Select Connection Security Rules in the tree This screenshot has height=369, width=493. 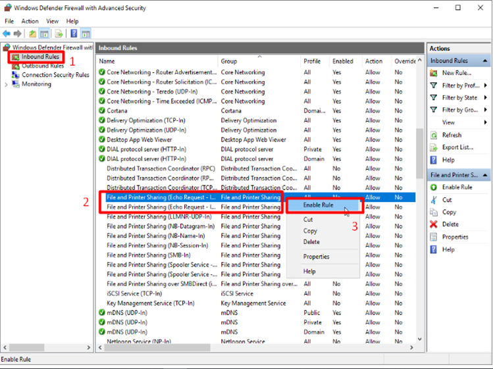pyautogui.click(x=55, y=75)
